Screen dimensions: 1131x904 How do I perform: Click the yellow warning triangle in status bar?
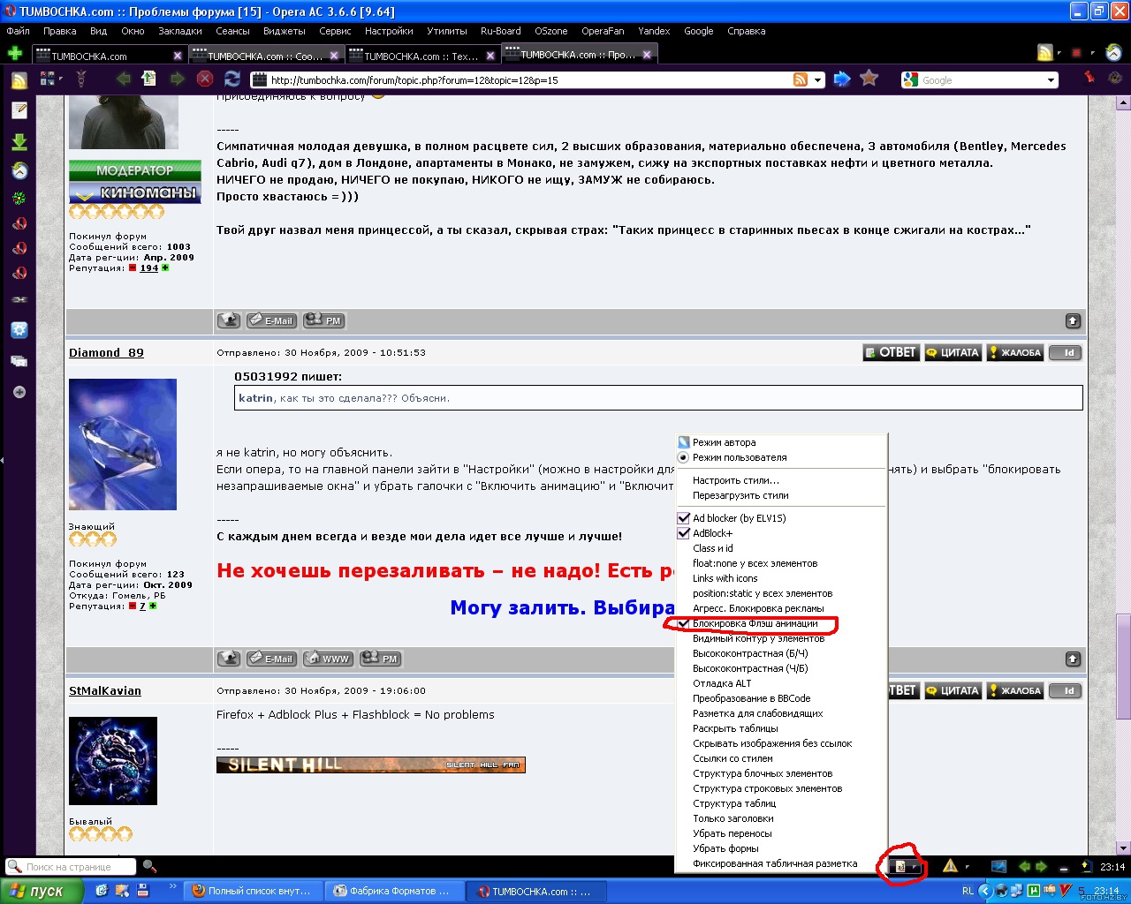pyautogui.click(x=951, y=866)
